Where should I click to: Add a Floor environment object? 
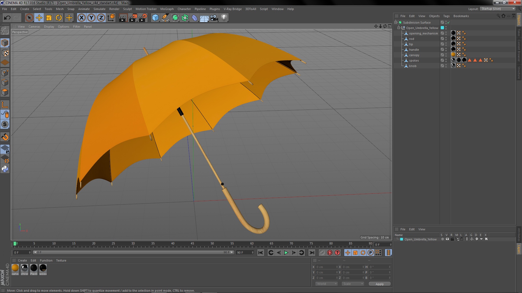point(204,18)
